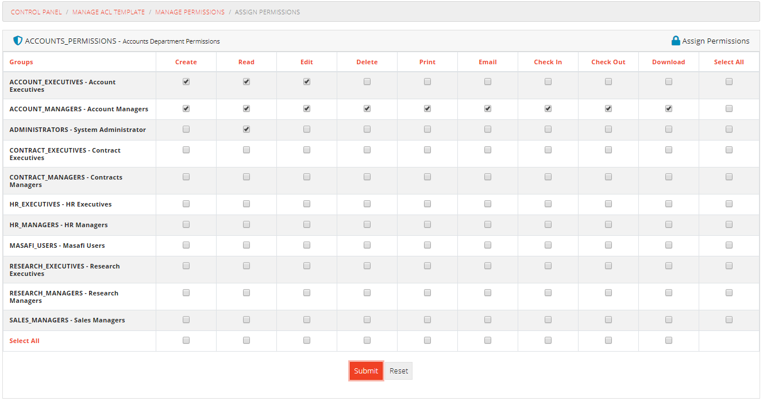Screen dimensions: 763x405
Task: Click the shield icon beside ACCOUNTS_PERMISSIONS
Action: click(18, 41)
